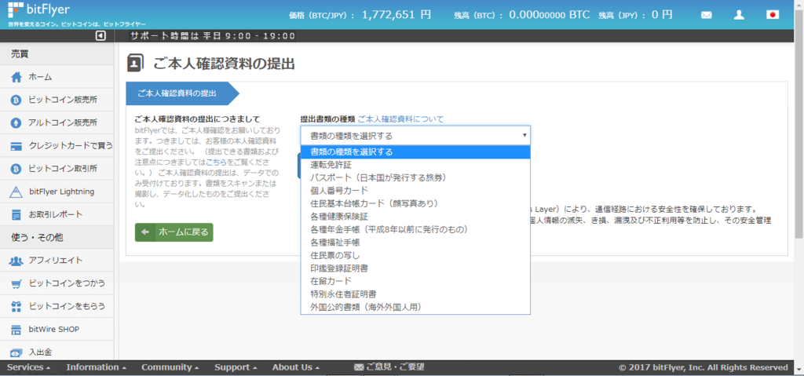Select 運転免許証 from the dropdown list

(415, 165)
